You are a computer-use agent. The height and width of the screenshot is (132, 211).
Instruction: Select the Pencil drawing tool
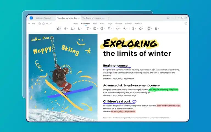[124, 29]
